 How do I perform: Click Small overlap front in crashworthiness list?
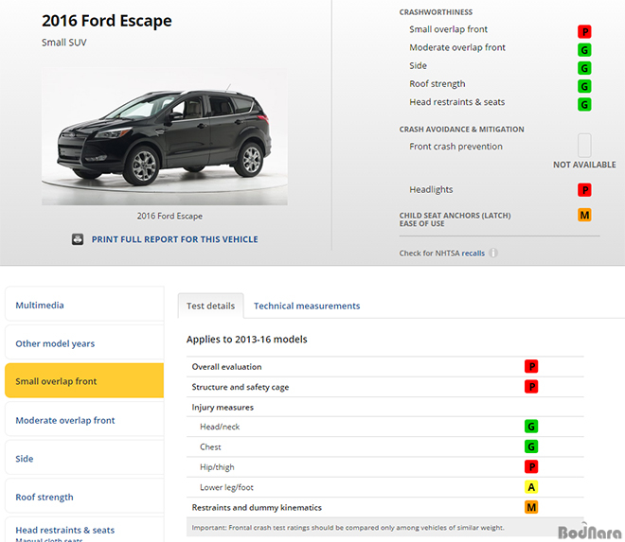pos(448,29)
